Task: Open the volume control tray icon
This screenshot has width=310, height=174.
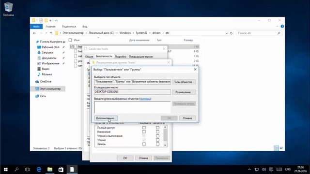Action: point(264,170)
